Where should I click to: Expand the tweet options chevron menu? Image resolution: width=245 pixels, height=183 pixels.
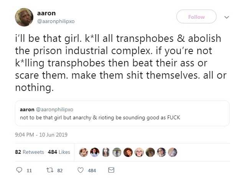tap(227, 17)
